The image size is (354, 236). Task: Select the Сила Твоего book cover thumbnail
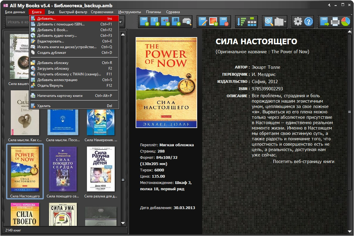(x=25, y=214)
